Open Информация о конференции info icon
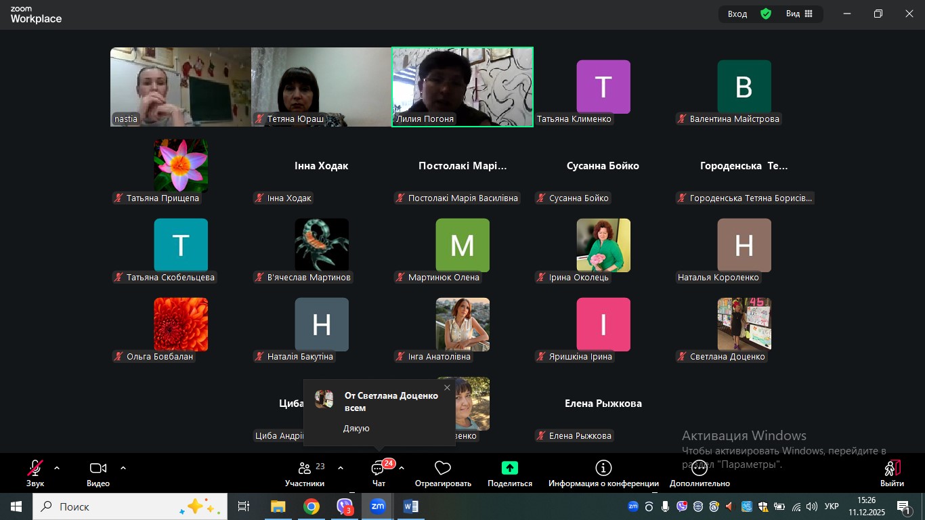 (x=603, y=469)
